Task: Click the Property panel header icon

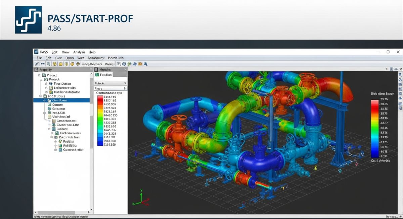Action: [36, 70]
